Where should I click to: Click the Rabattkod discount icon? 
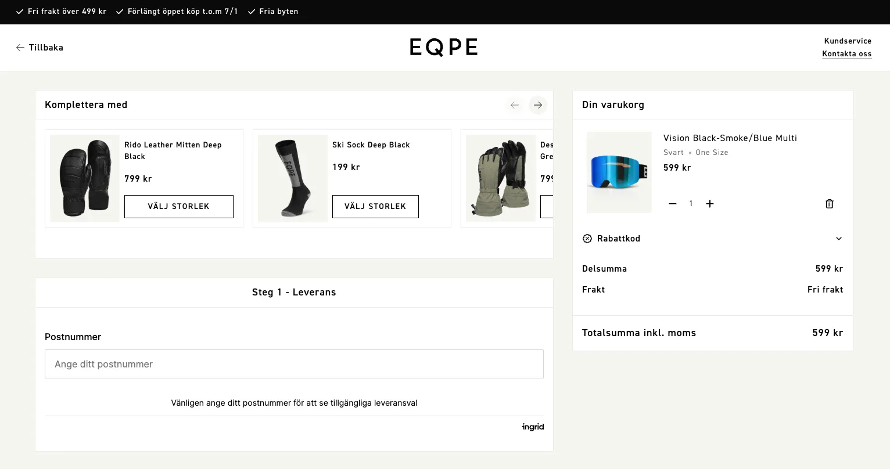coord(587,239)
